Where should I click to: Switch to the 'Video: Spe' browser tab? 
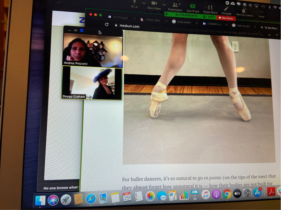pos(152,20)
